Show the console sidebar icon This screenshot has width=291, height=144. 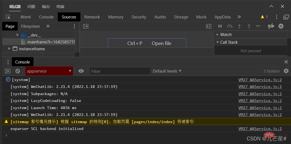click(8, 71)
